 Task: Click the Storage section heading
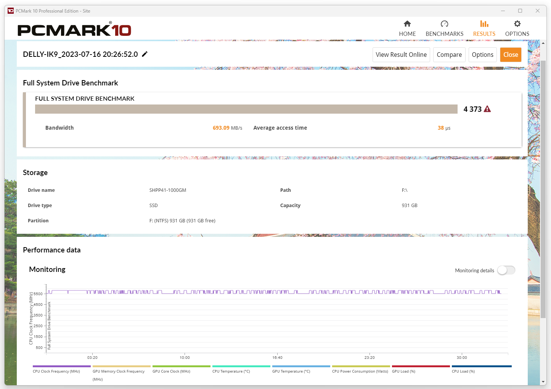click(x=35, y=172)
